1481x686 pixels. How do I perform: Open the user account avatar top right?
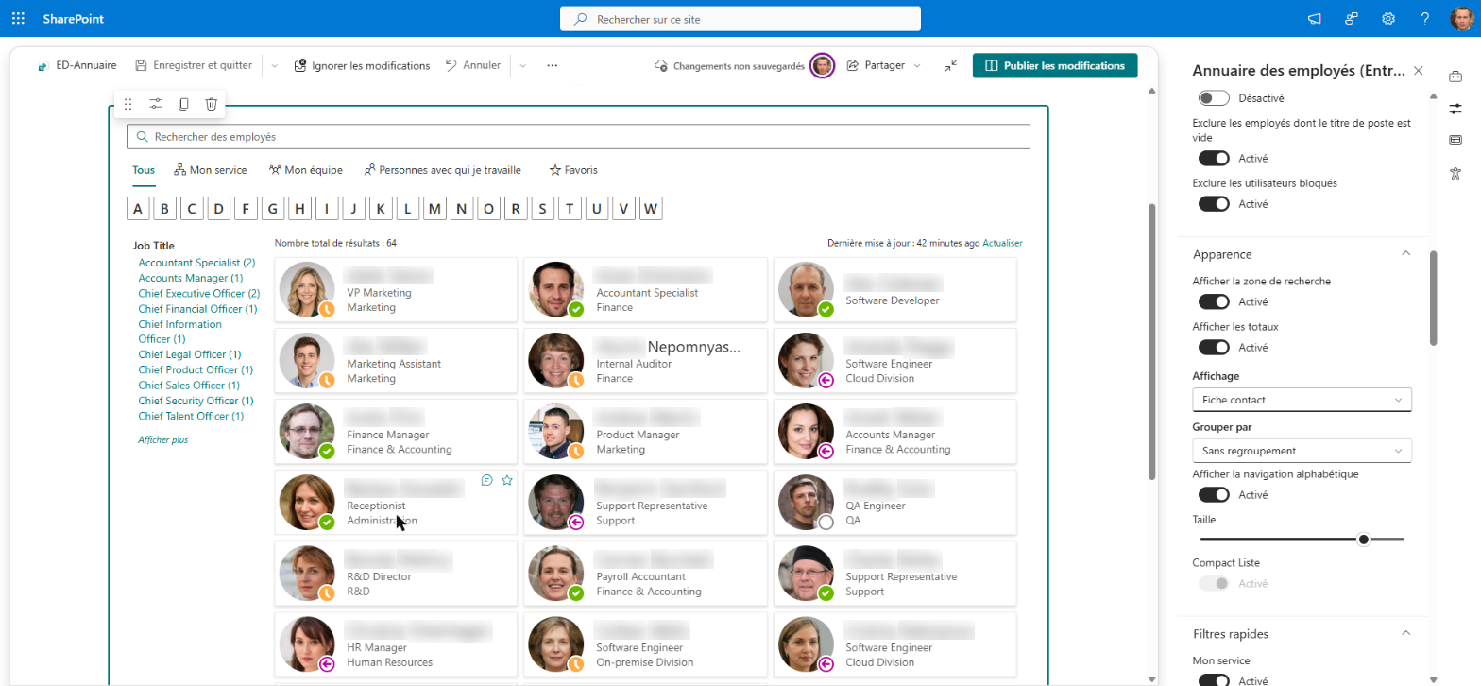(x=1461, y=19)
